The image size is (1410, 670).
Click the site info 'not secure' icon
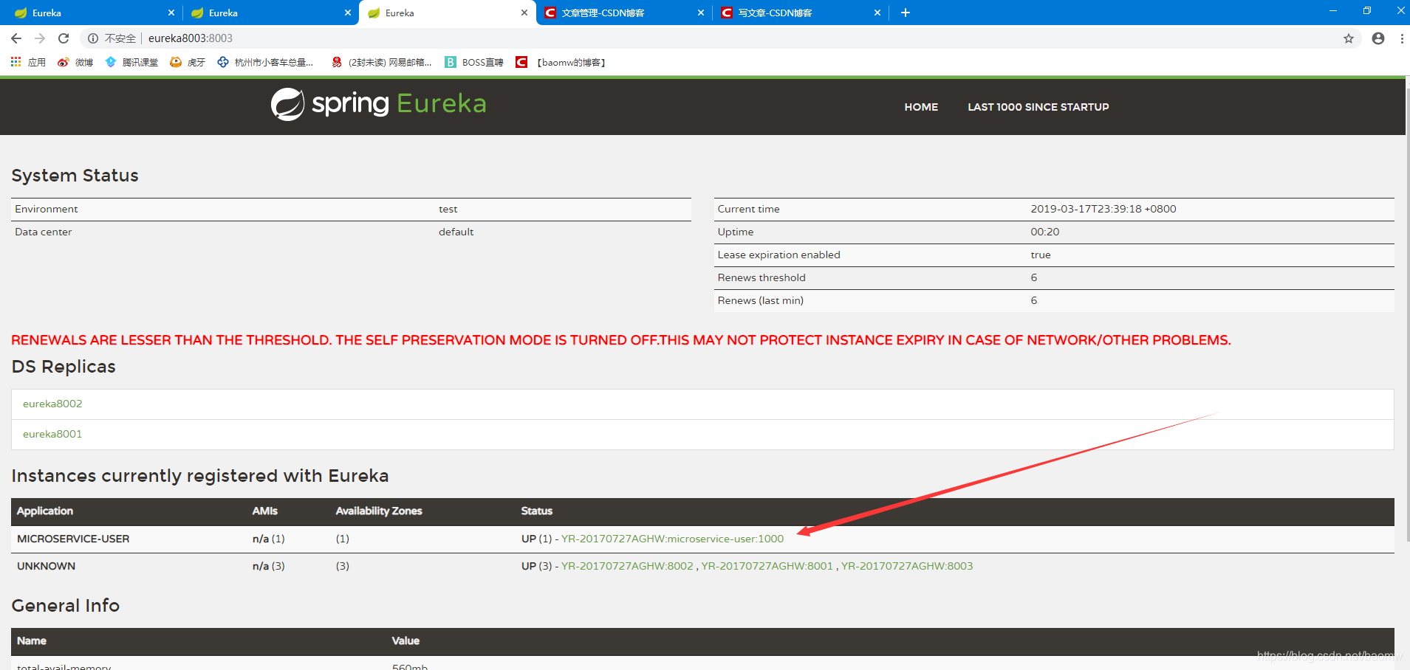point(93,38)
